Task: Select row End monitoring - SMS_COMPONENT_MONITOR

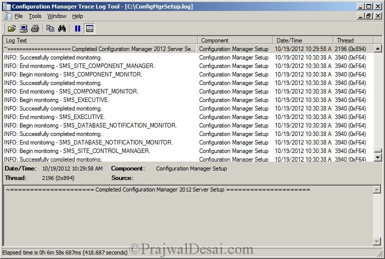Action: (x=188, y=91)
